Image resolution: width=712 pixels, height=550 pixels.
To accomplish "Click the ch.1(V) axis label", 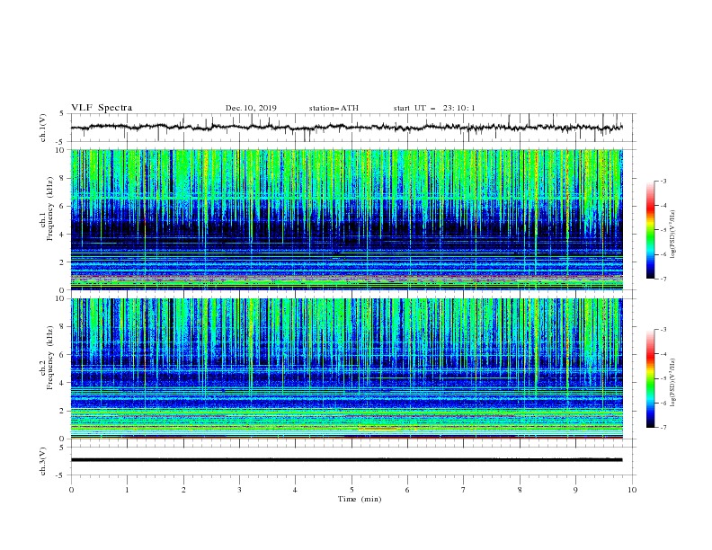I will [43, 128].
